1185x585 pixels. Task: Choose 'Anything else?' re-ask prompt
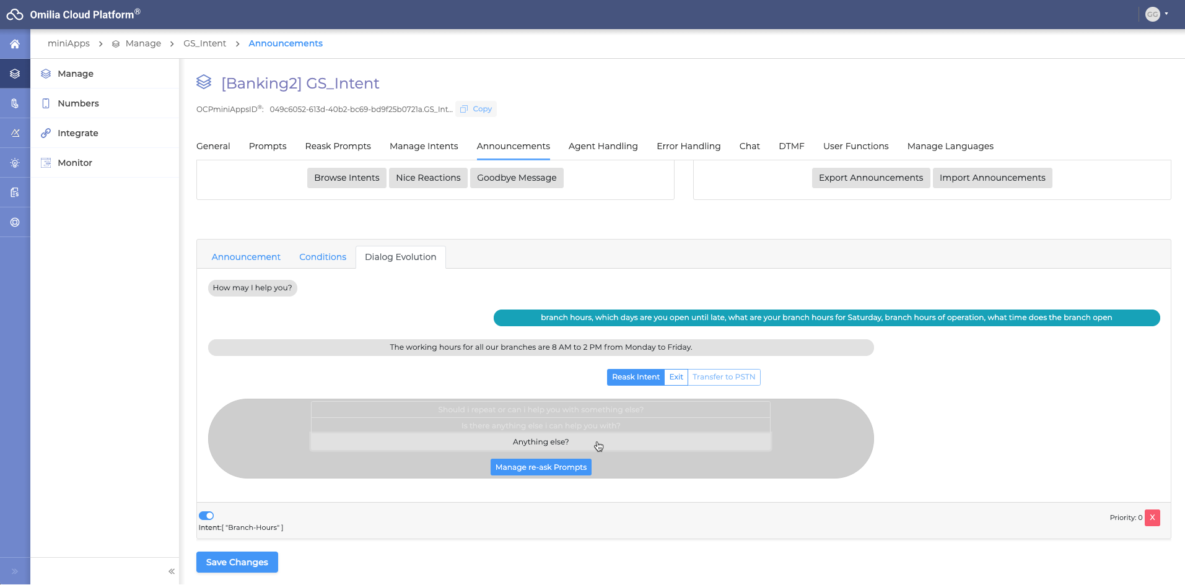(x=541, y=442)
